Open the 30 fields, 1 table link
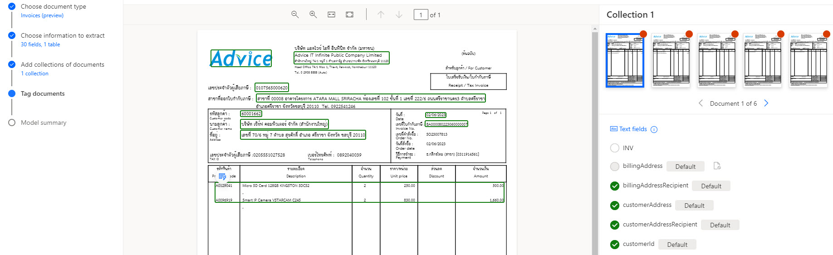This screenshot has width=833, height=255. 40,44
